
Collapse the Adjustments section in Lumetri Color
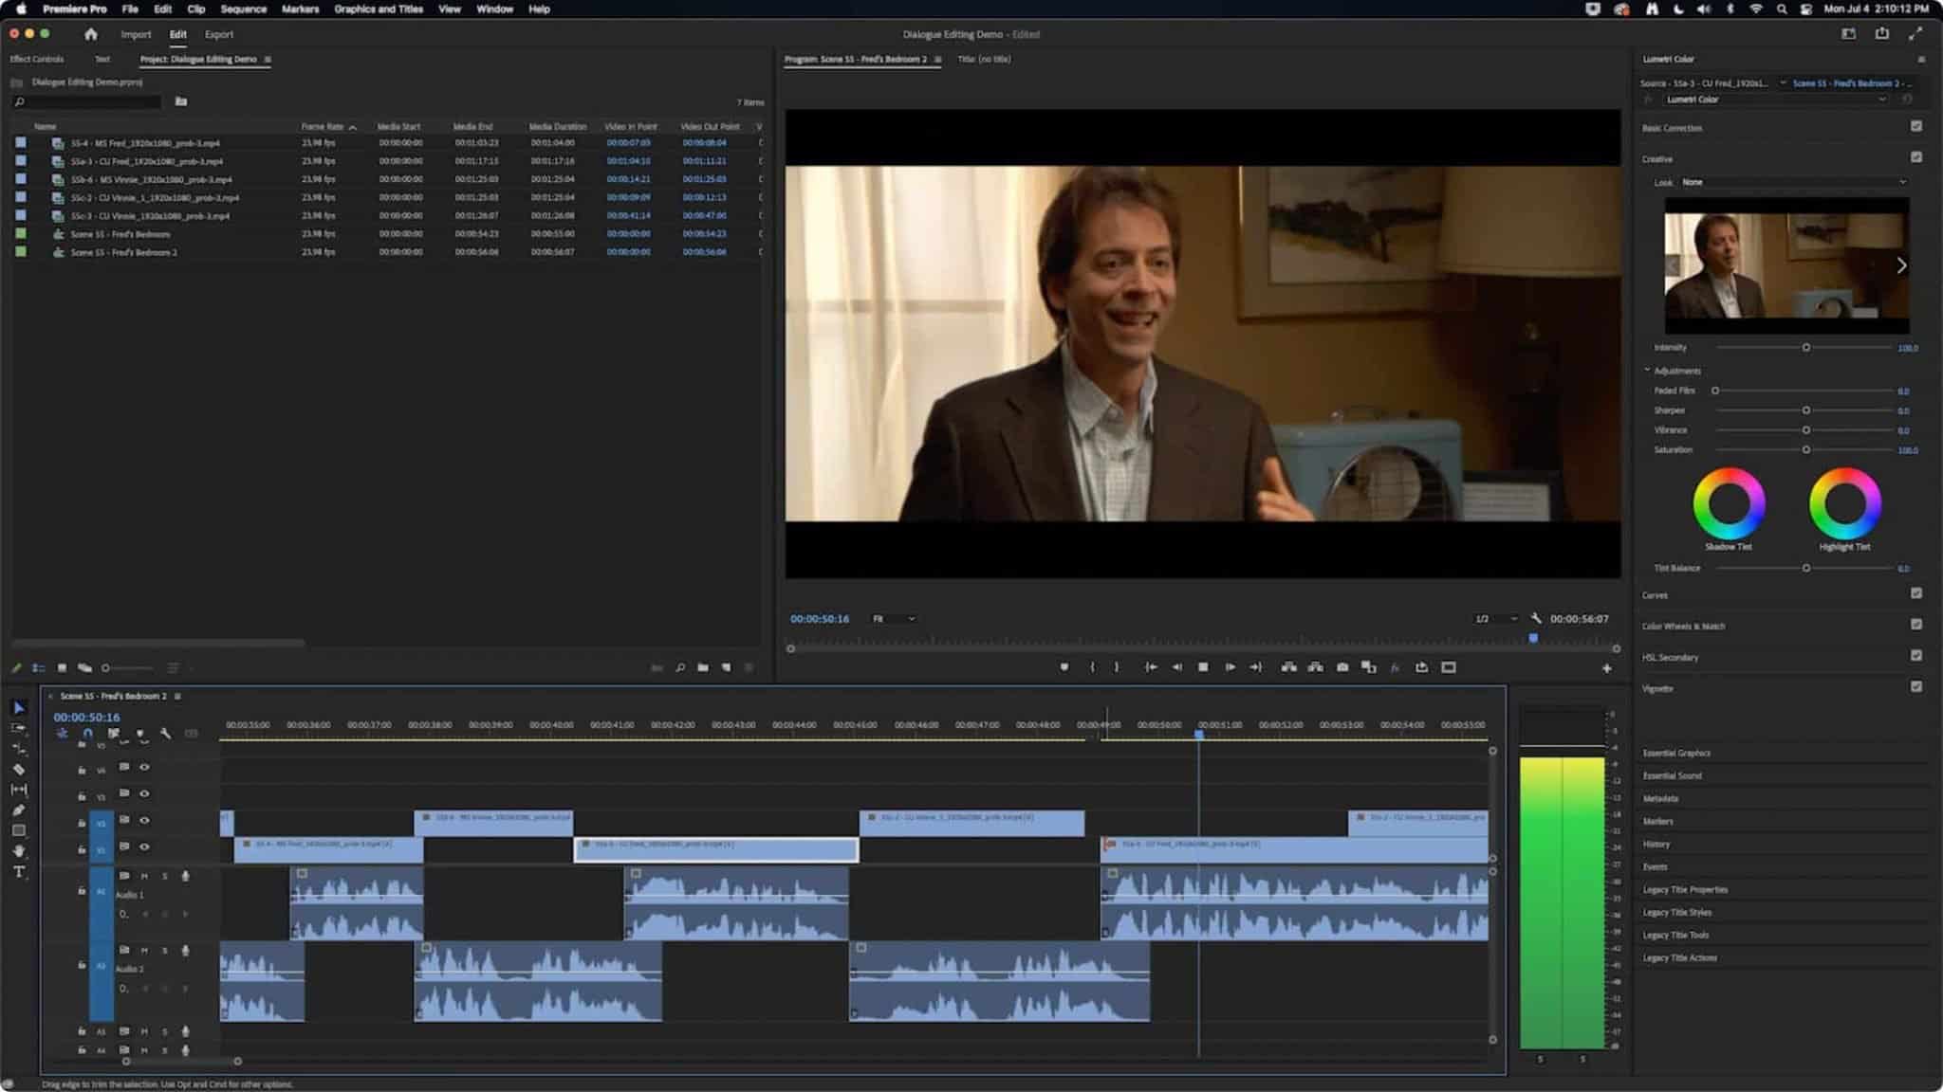click(x=1648, y=370)
